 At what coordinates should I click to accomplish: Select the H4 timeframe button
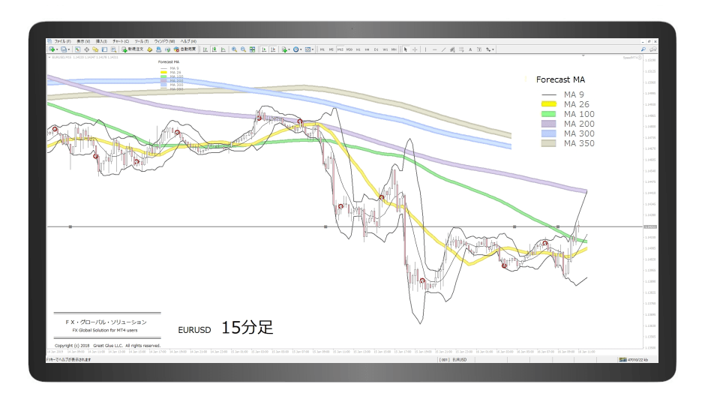point(367,49)
